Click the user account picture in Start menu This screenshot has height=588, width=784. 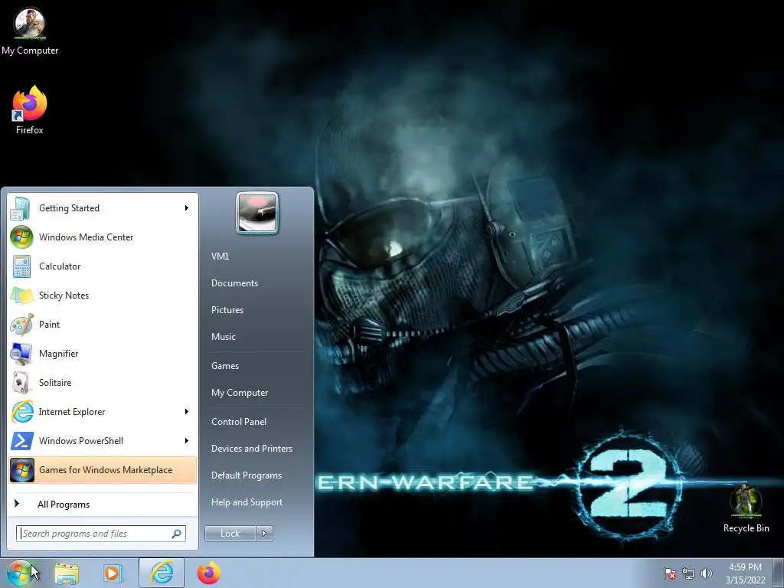(x=257, y=213)
